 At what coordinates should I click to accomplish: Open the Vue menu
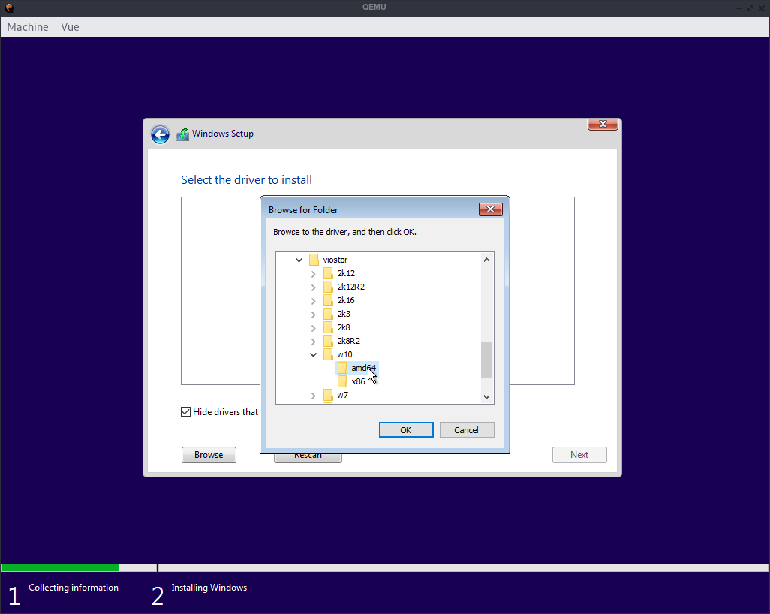[x=70, y=26]
